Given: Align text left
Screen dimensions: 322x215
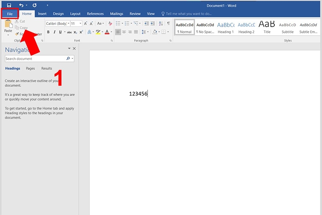Looking at the screenshot, I should pyautogui.click(x=118, y=32).
